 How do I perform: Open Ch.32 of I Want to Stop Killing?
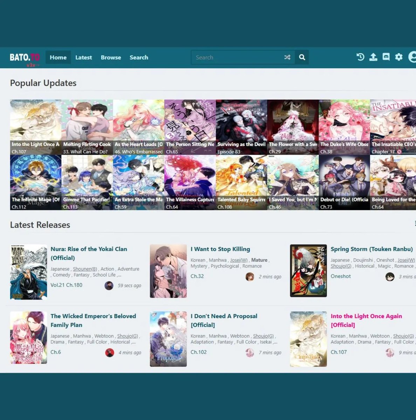click(x=197, y=276)
